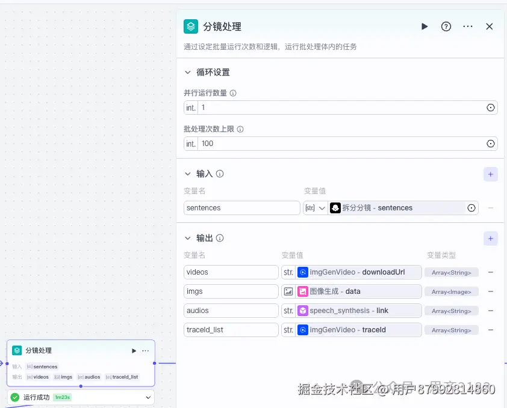The width and height of the screenshot is (507, 408).
Task: Edit the sentences variable name field
Action: (242, 208)
